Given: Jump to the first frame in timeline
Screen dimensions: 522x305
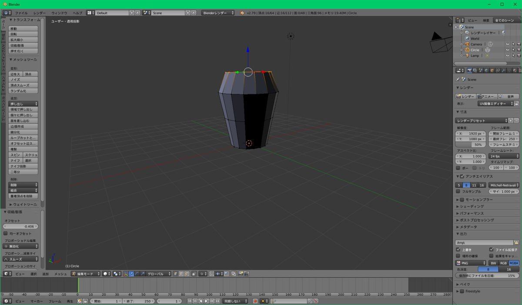Looking at the screenshot, I should point(189,301).
